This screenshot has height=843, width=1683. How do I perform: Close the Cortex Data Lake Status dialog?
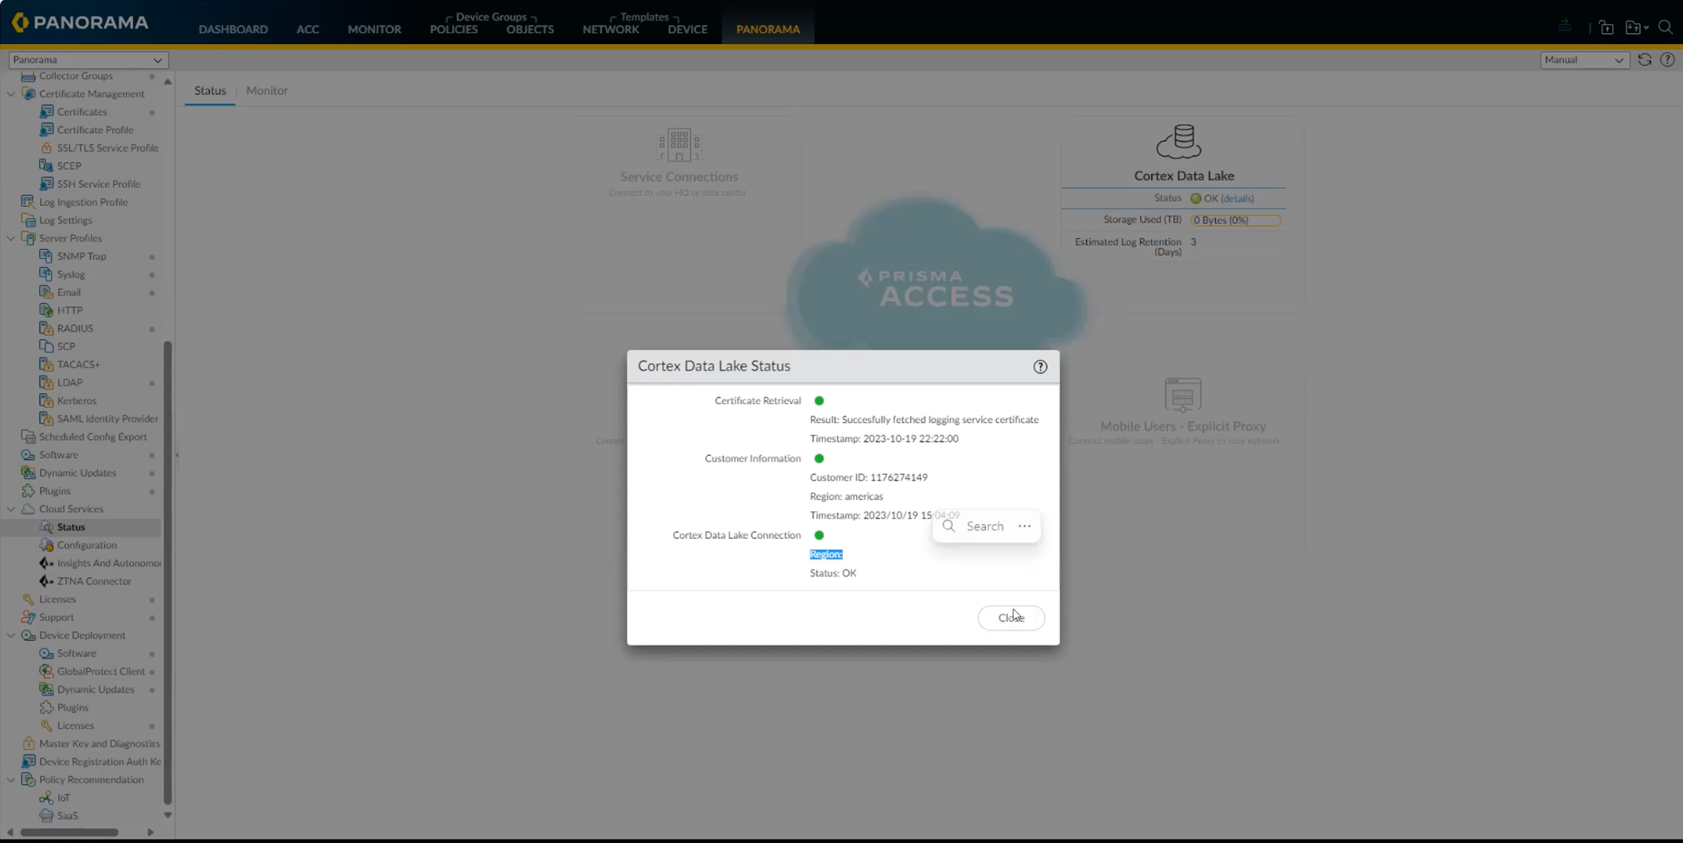[1010, 617]
